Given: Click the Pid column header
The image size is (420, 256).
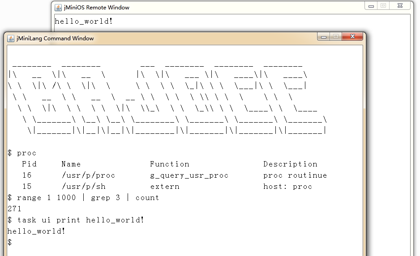Looking at the screenshot, I should tap(29, 164).
